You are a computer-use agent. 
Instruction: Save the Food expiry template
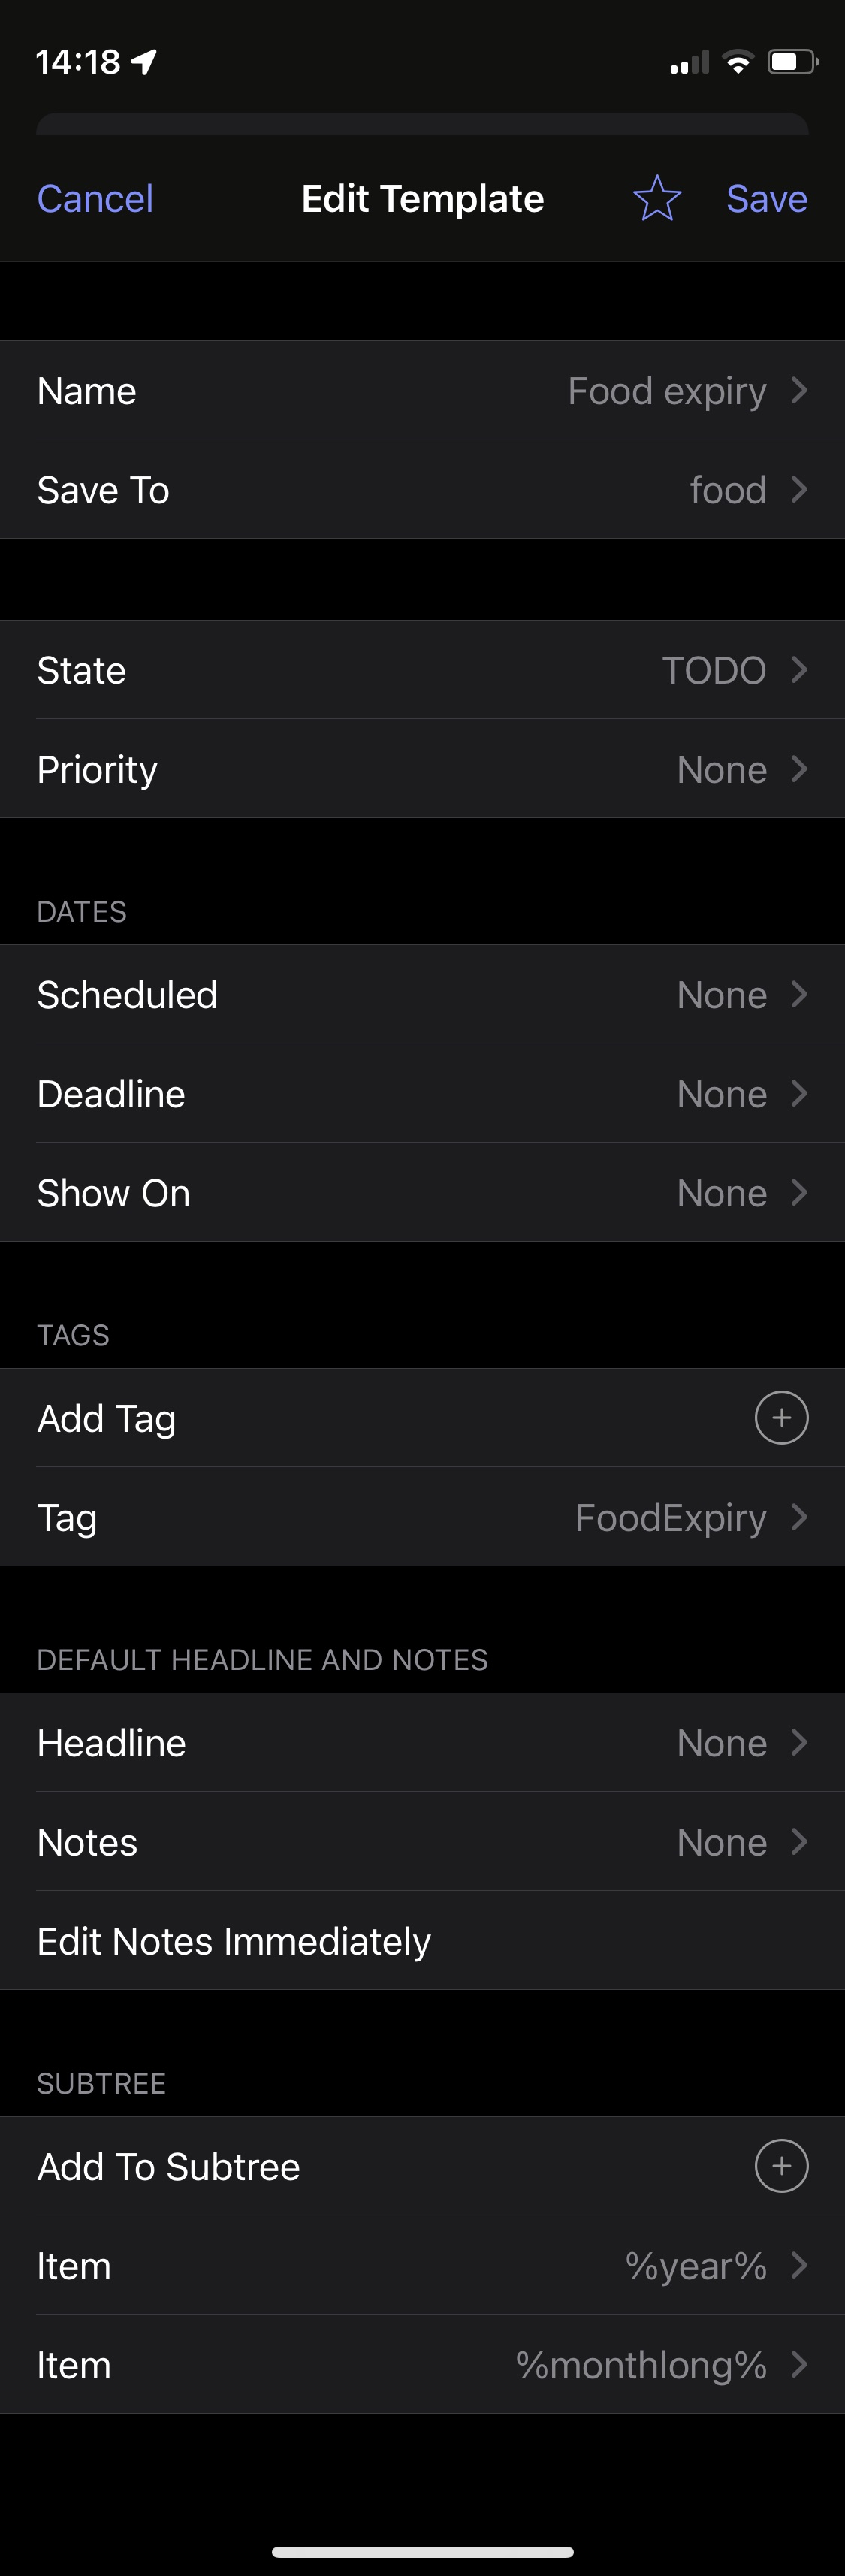pyautogui.click(x=766, y=198)
